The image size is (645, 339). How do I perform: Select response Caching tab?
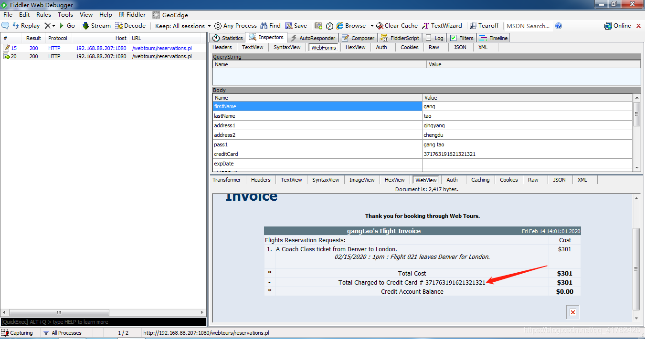coord(480,180)
